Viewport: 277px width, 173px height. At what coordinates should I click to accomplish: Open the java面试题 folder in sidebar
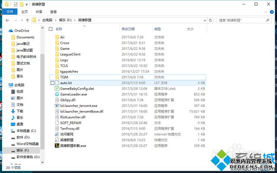[x=25, y=50]
